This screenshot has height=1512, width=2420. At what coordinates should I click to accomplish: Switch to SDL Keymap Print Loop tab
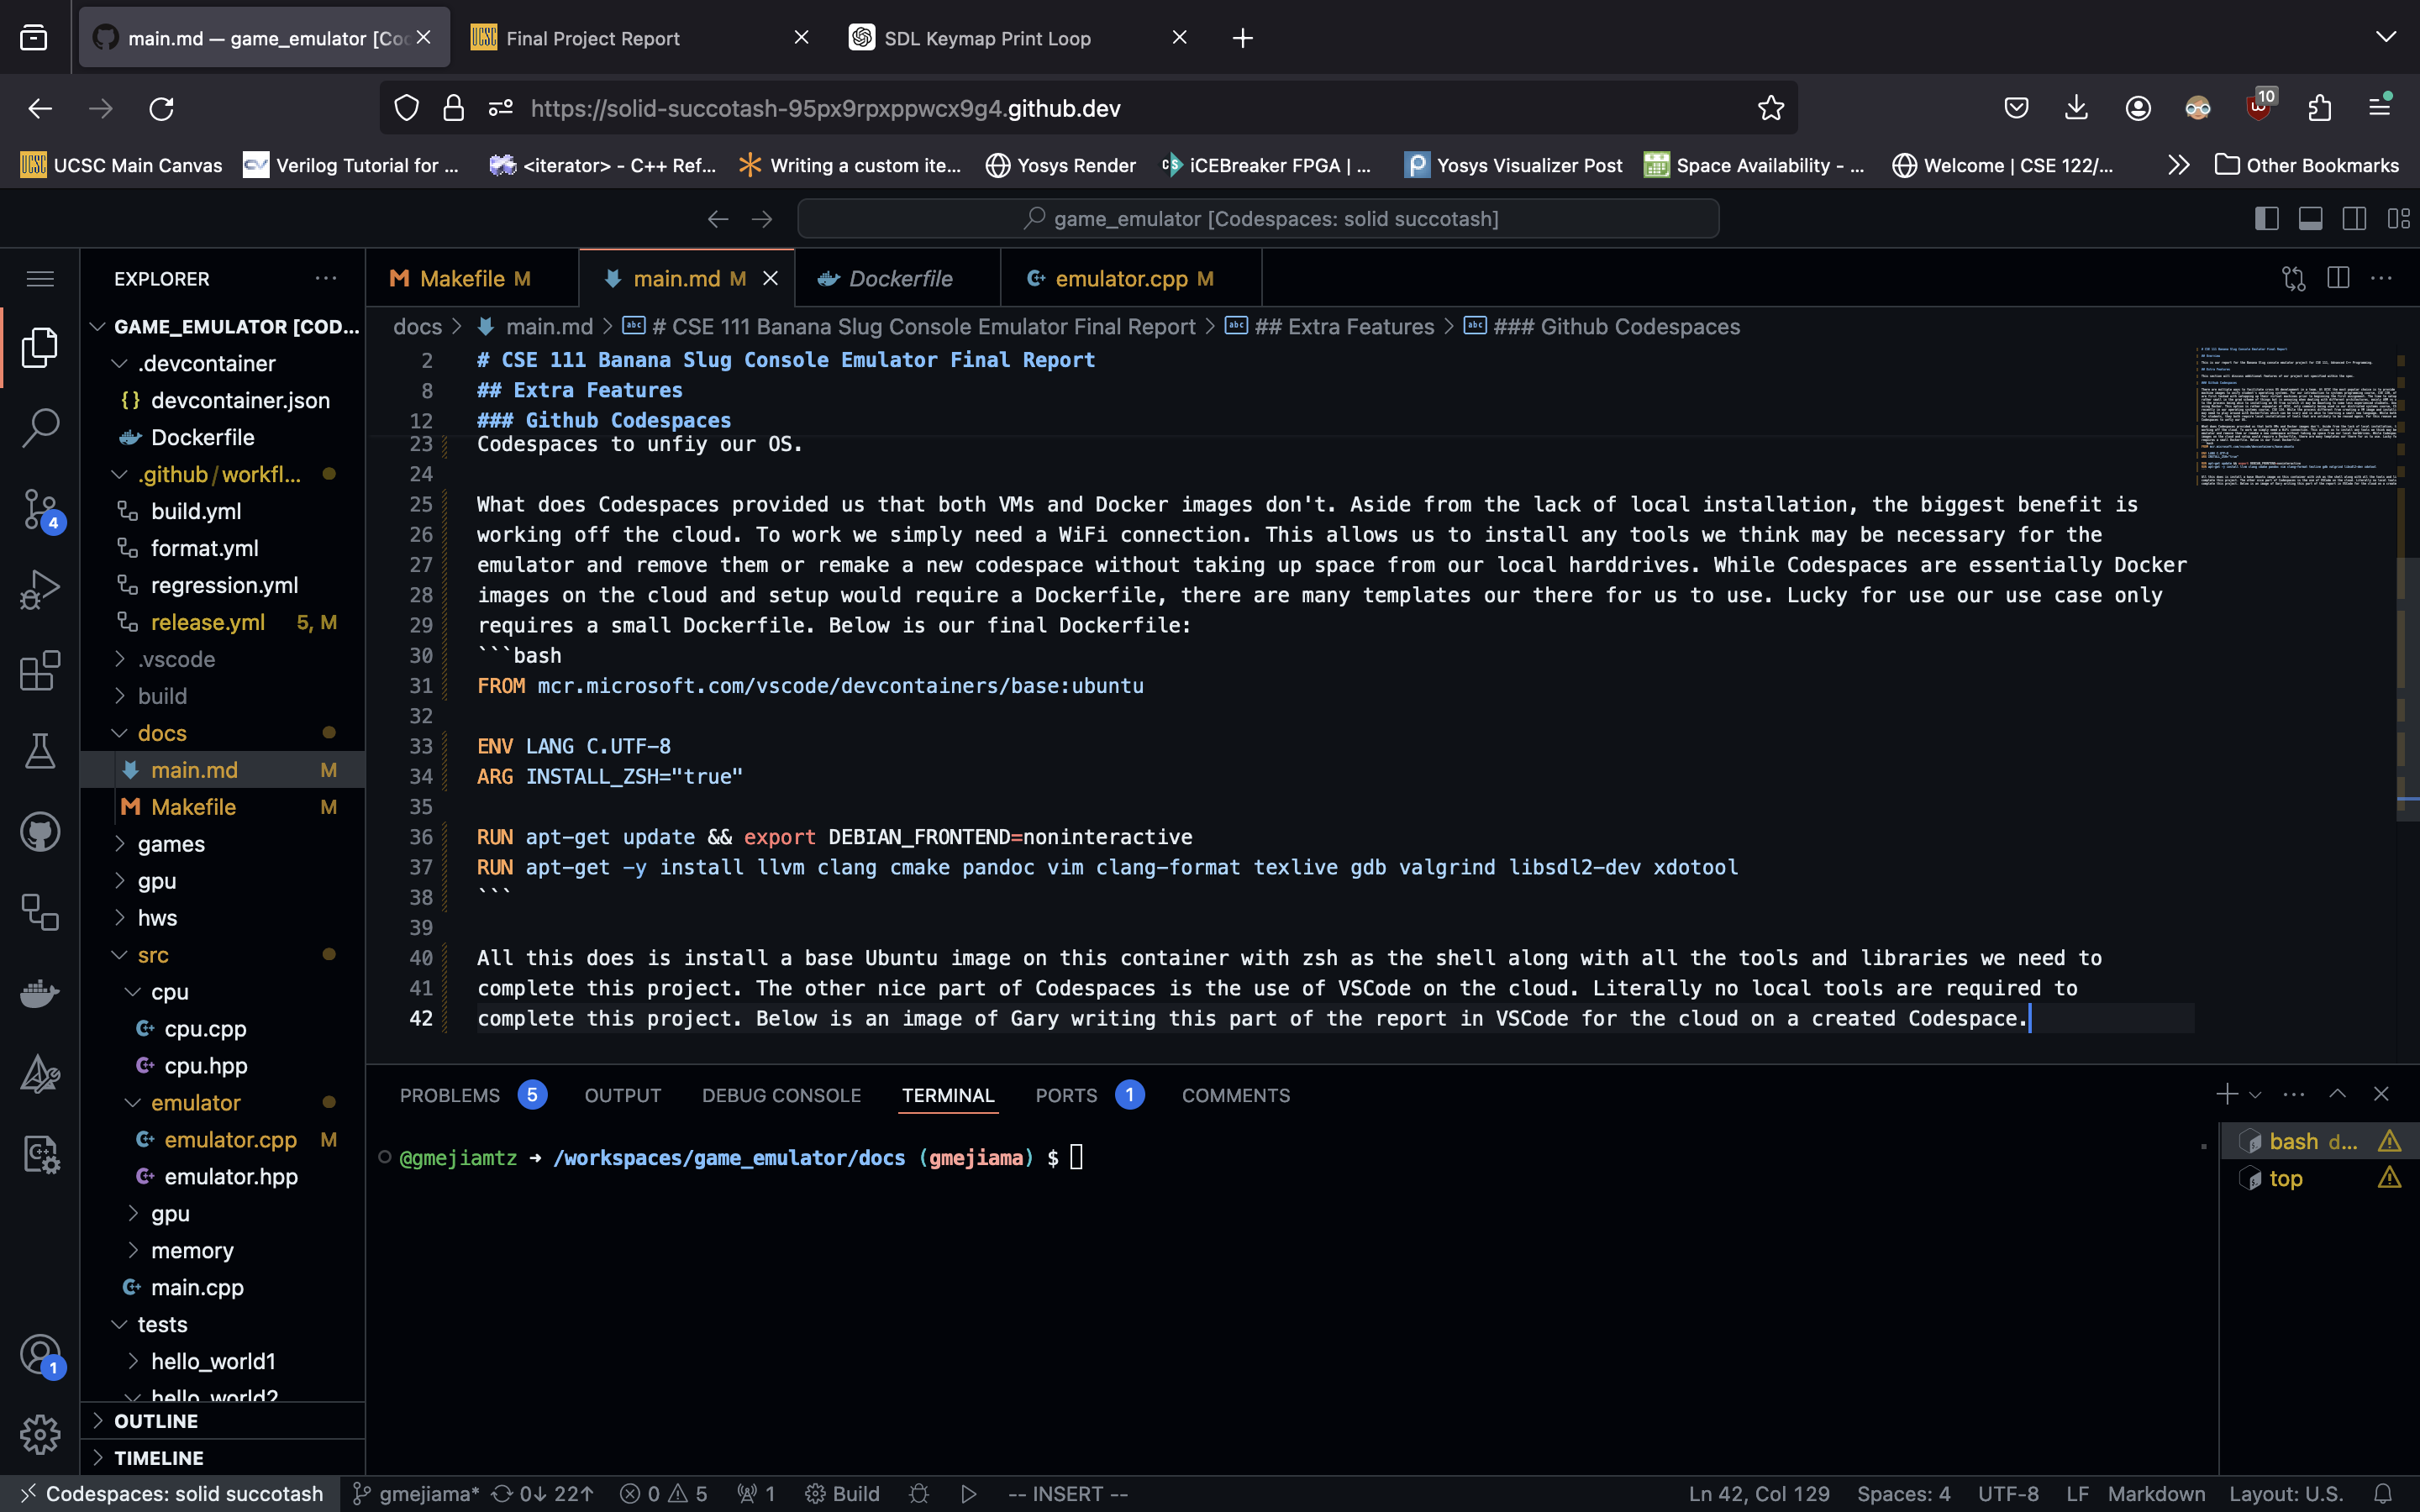[x=1018, y=38]
